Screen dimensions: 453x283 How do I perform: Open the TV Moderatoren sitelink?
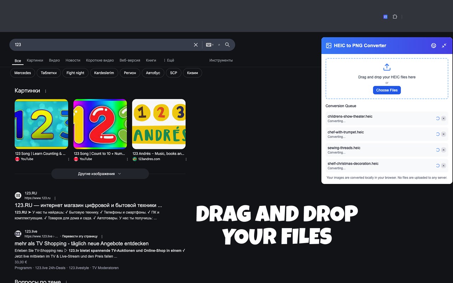(x=105, y=268)
